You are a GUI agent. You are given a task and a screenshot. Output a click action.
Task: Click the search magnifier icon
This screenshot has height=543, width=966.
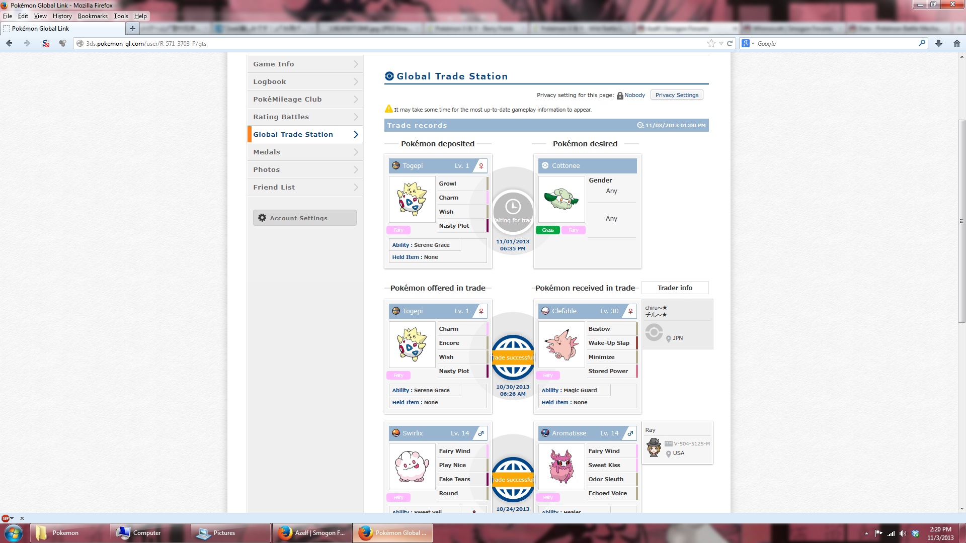click(922, 43)
